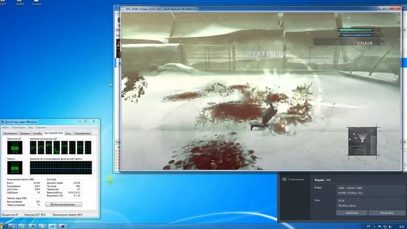Click the Windows Start button
Screen dimensions: 407x229
coord(1,226)
